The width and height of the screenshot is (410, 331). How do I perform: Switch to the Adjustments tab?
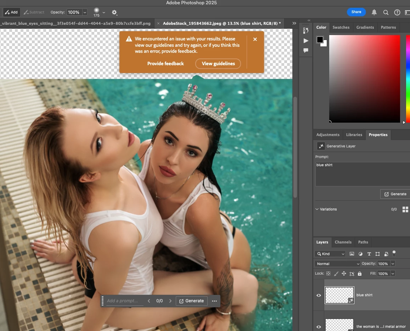click(328, 135)
